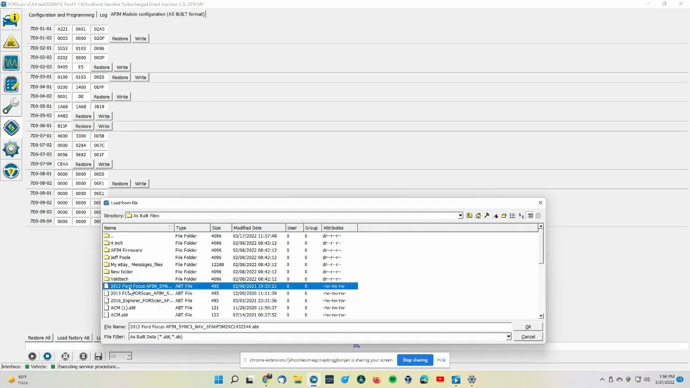Open the weather widget showing 65°F Haze

[x=17, y=380]
